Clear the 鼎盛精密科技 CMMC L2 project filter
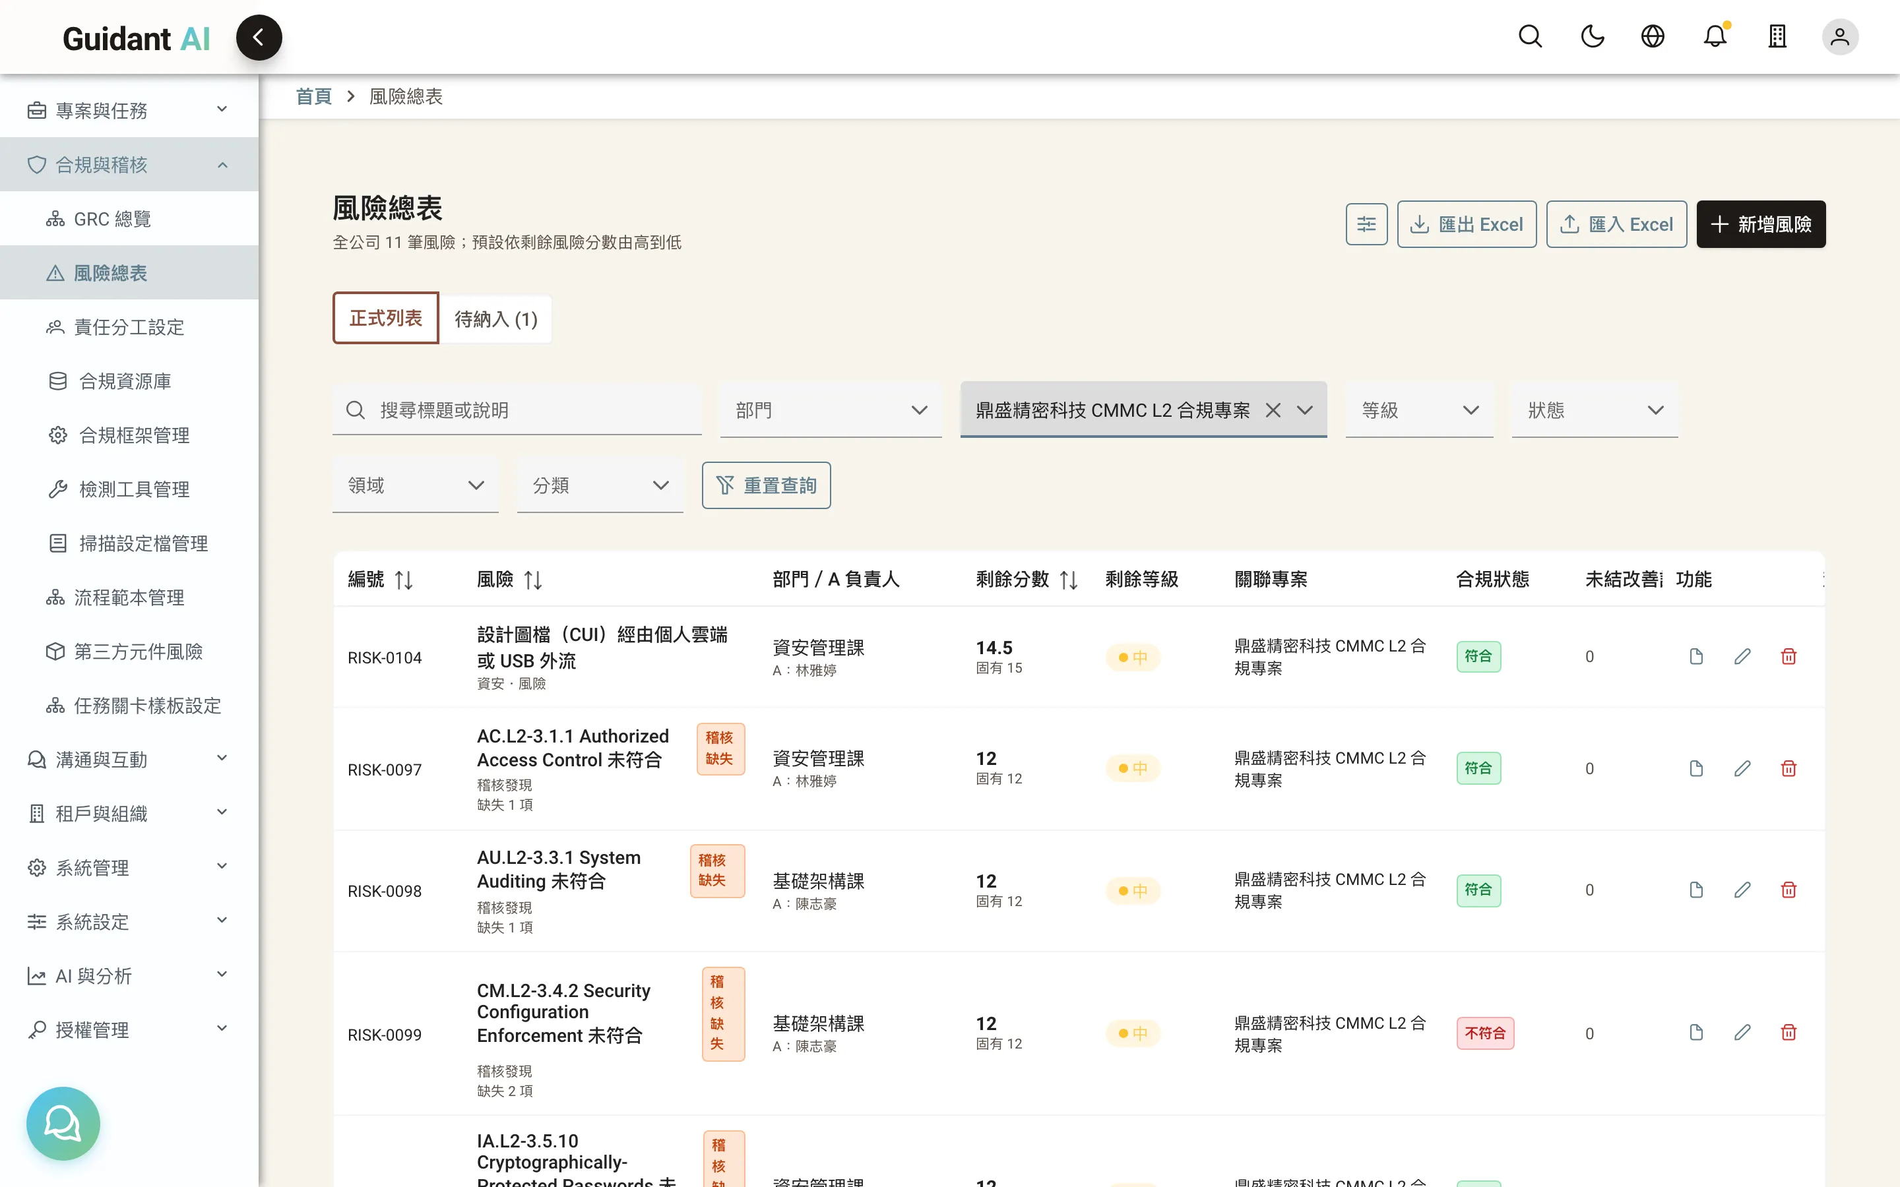Screen dimensions: 1900x1187 (1273, 410)
